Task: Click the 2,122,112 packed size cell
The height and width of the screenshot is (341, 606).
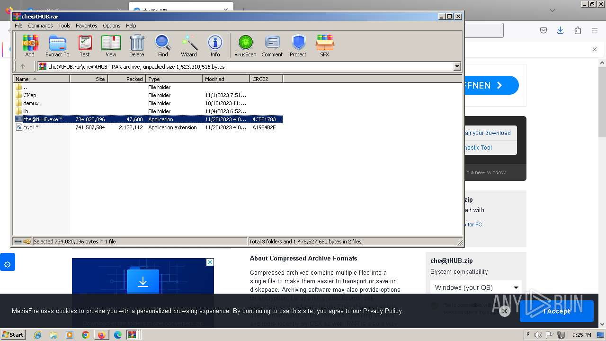Action: (131, 127)
